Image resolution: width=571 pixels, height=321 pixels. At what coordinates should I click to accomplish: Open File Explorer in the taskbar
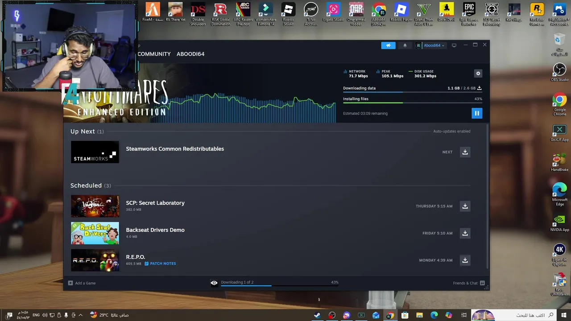point(419,315)
